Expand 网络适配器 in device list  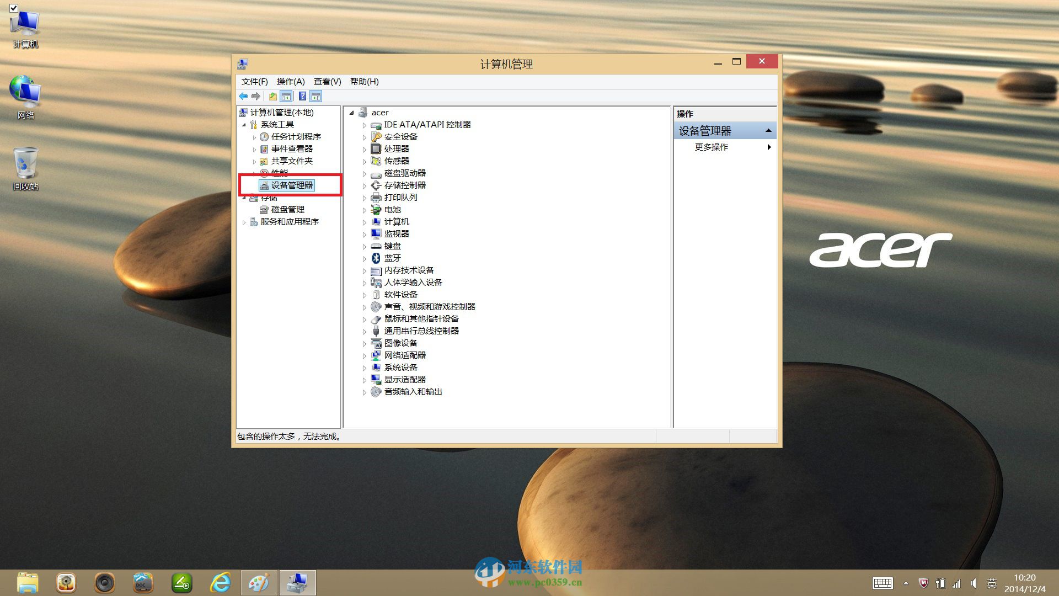(365, 355)
